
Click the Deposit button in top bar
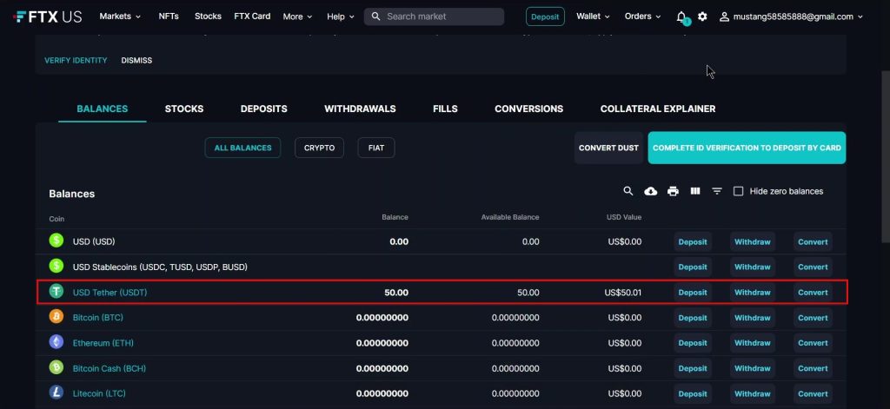(x=546, y=17)
